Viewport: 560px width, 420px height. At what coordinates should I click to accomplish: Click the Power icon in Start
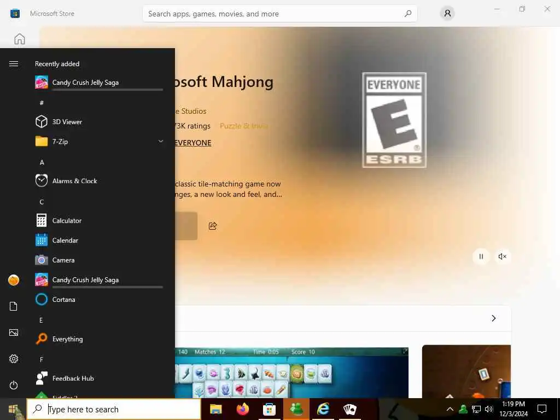14,385
